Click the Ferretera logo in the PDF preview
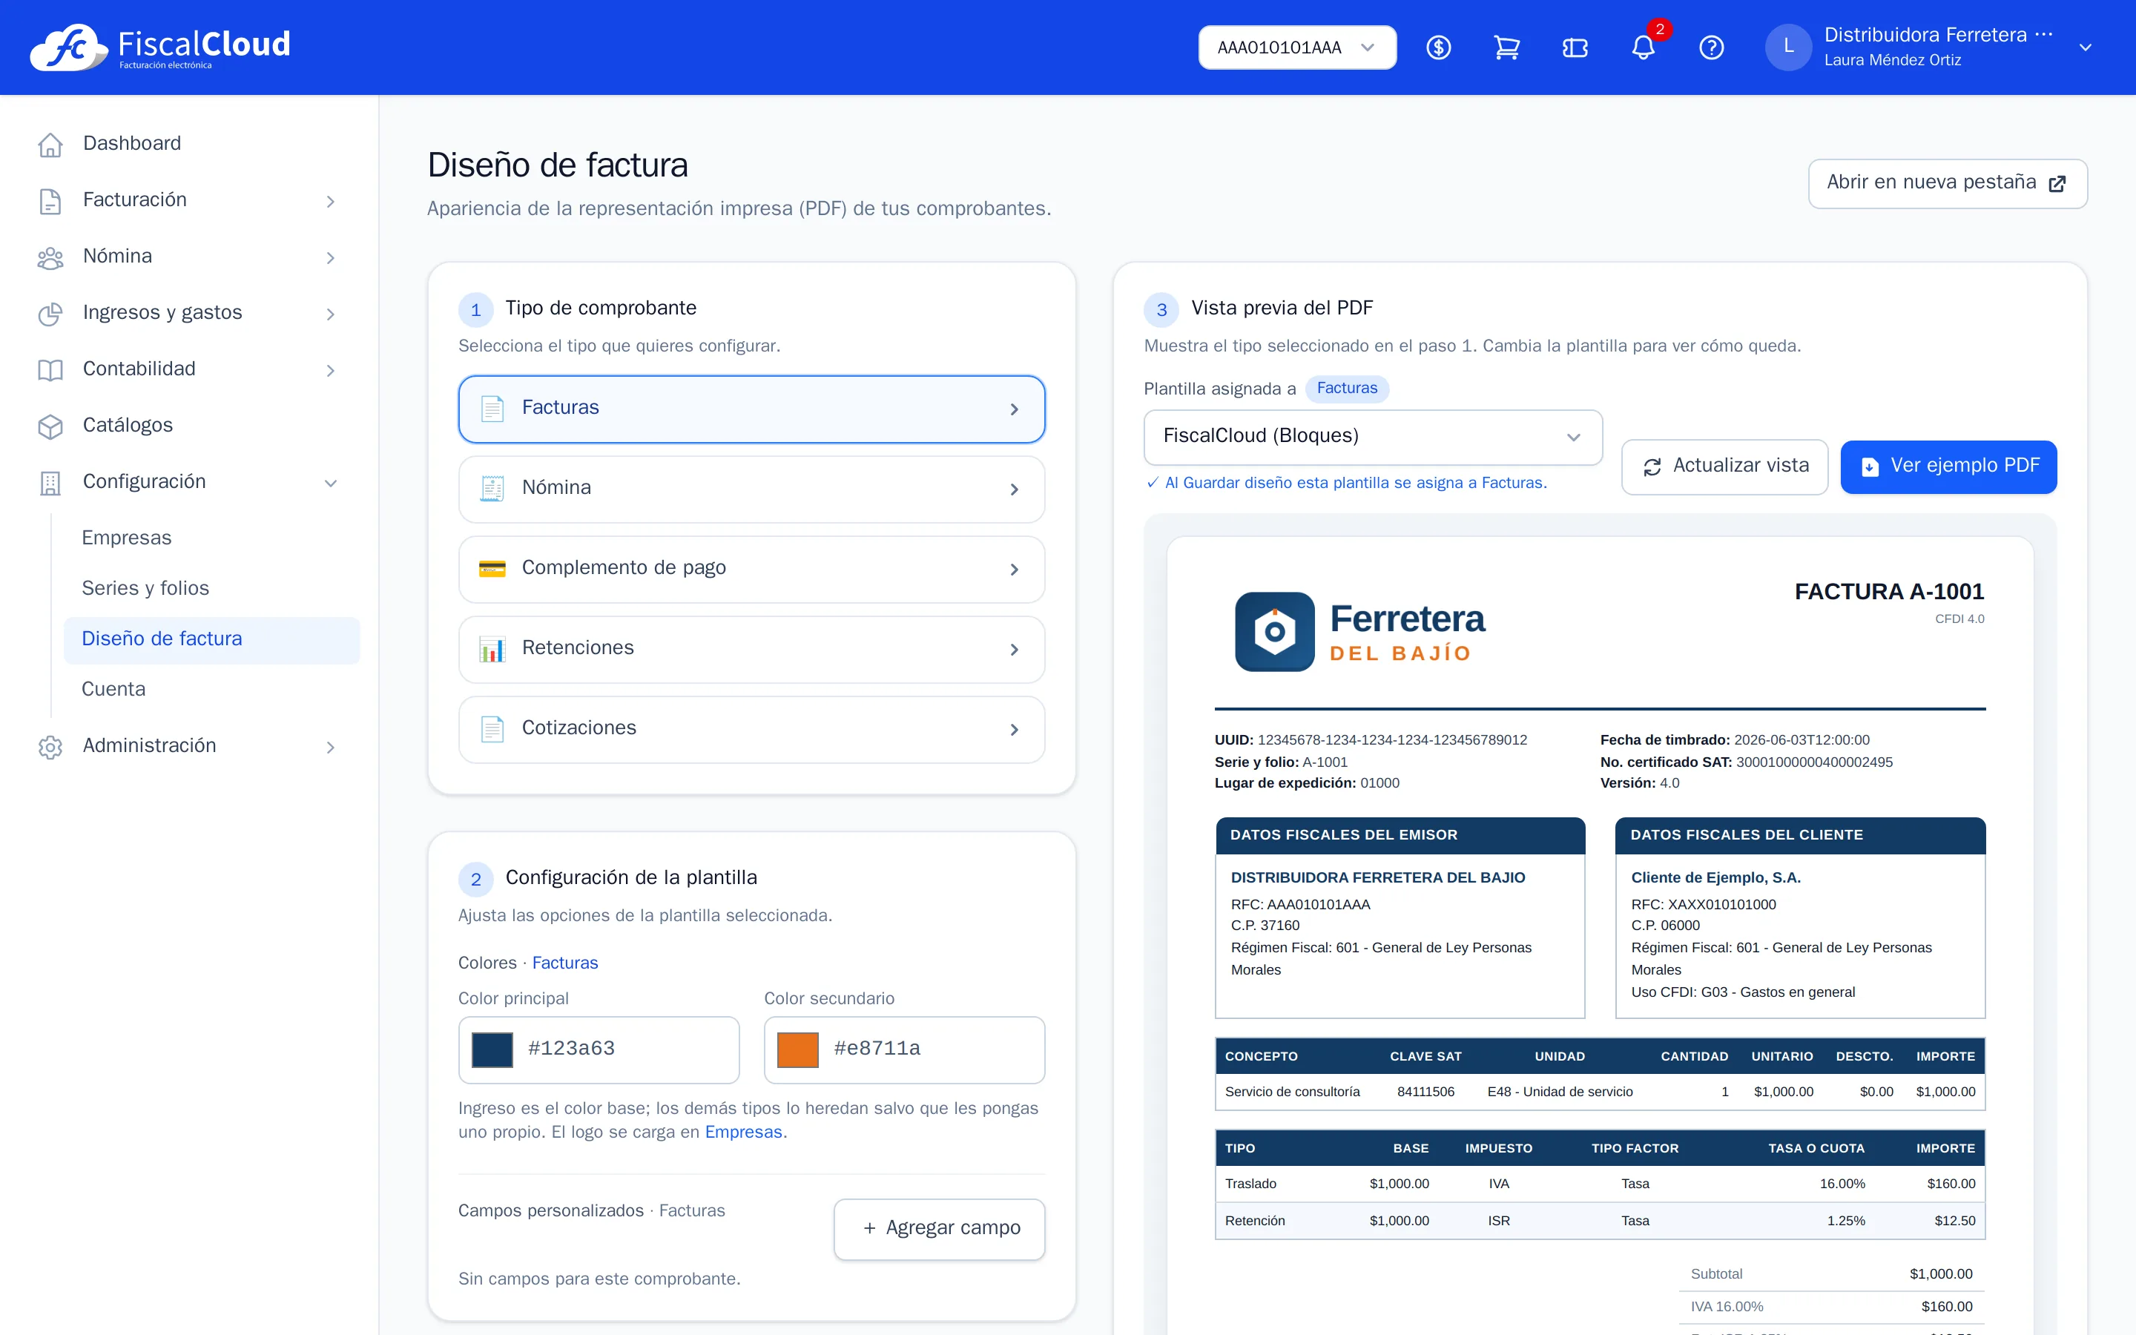This screenshot has width=2136, height=1335. pos(1359,631)
